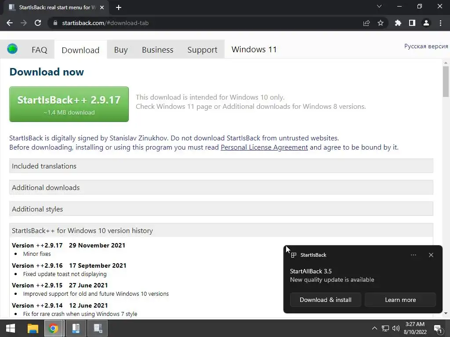This screenshot has width=450, height=337.
Task: Open the second document app on taskbar
Action: coord(98,328)
